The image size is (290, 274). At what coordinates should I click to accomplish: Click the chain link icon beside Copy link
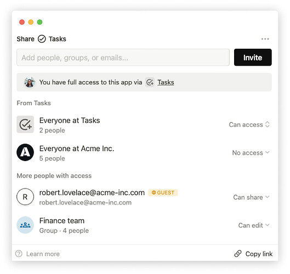pyautogui.click(x=238, y=254)
